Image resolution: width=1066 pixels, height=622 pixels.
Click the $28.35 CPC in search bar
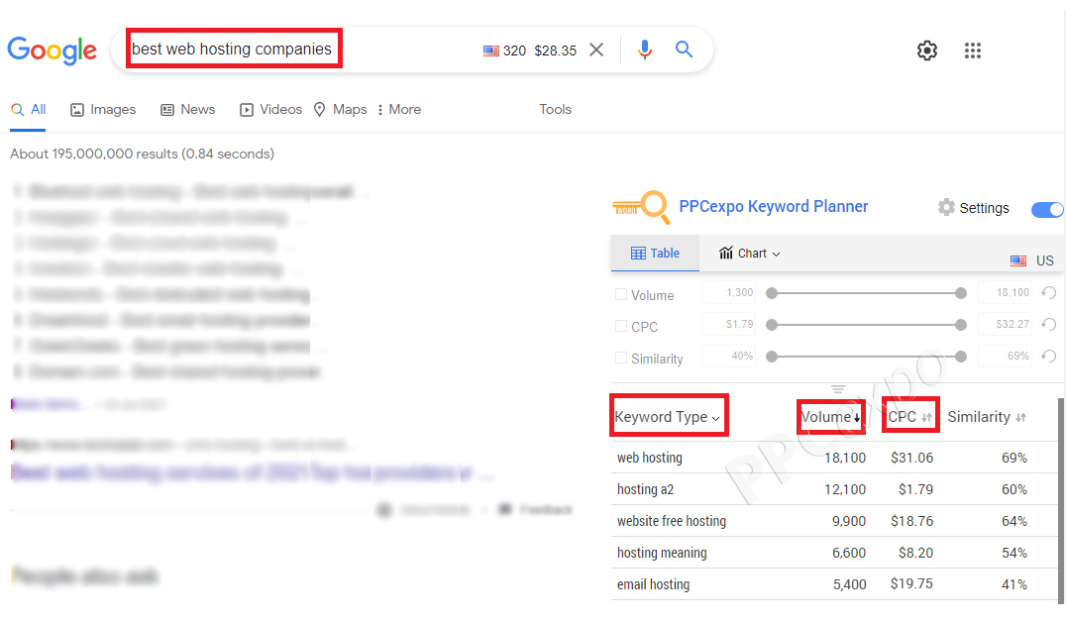(556, 51)
